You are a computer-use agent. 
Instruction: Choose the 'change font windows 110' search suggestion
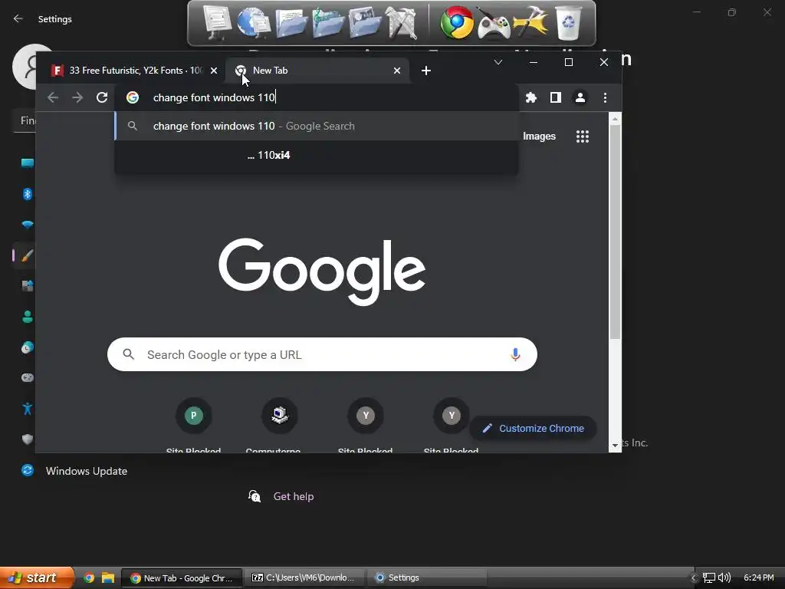(x=317, y=126)
